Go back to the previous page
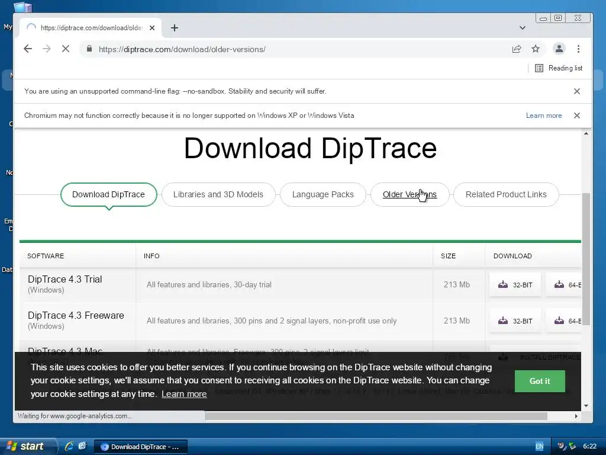 tap(28, 49)
